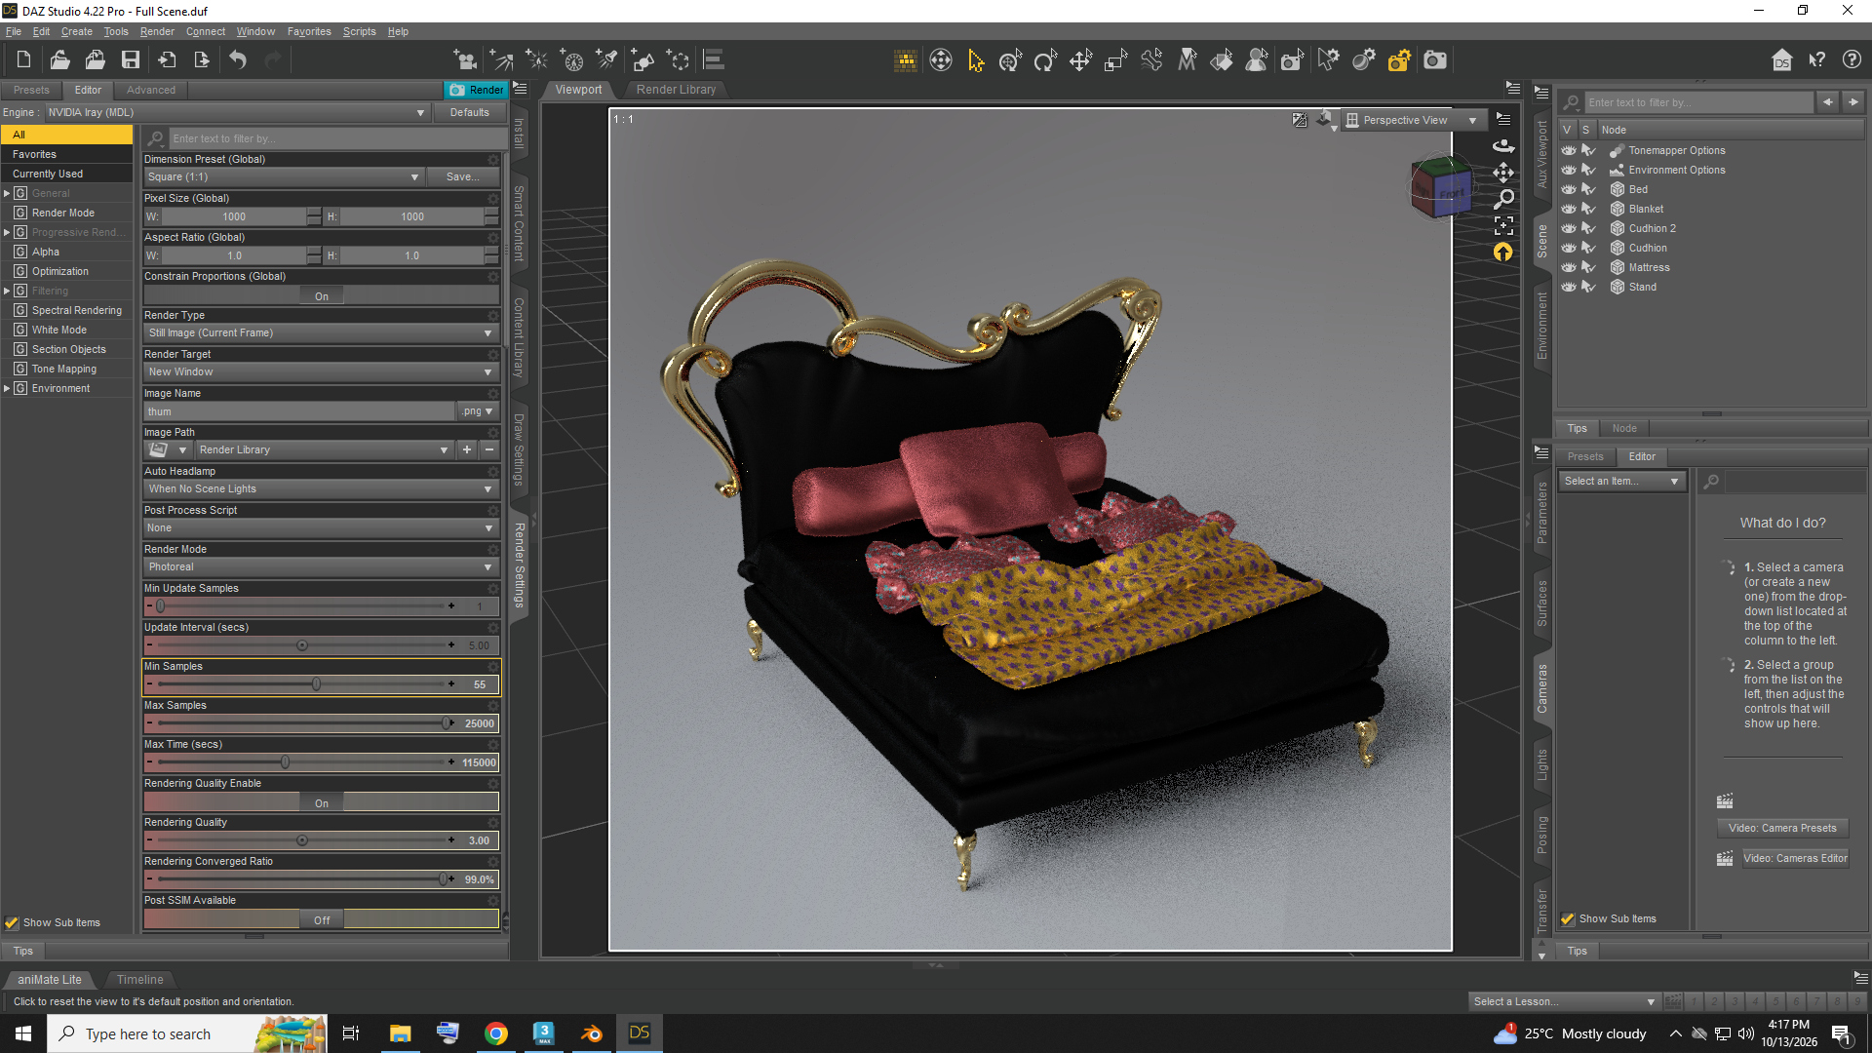Activate the Joint Editor bone tool

[1151, 60]
